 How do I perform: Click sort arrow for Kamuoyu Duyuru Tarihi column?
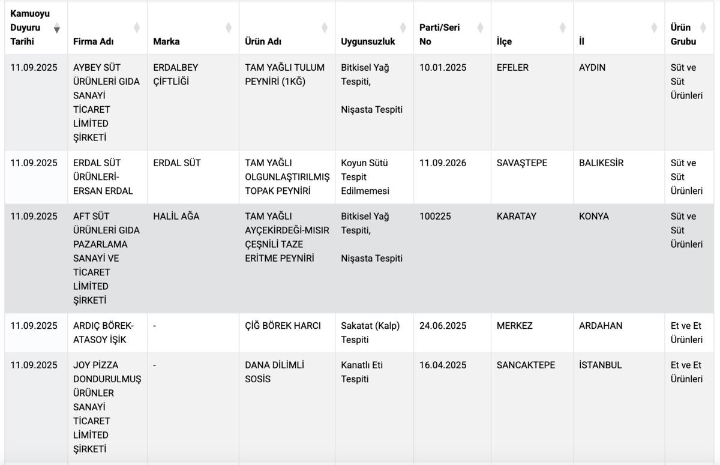[x=57, y=28]
